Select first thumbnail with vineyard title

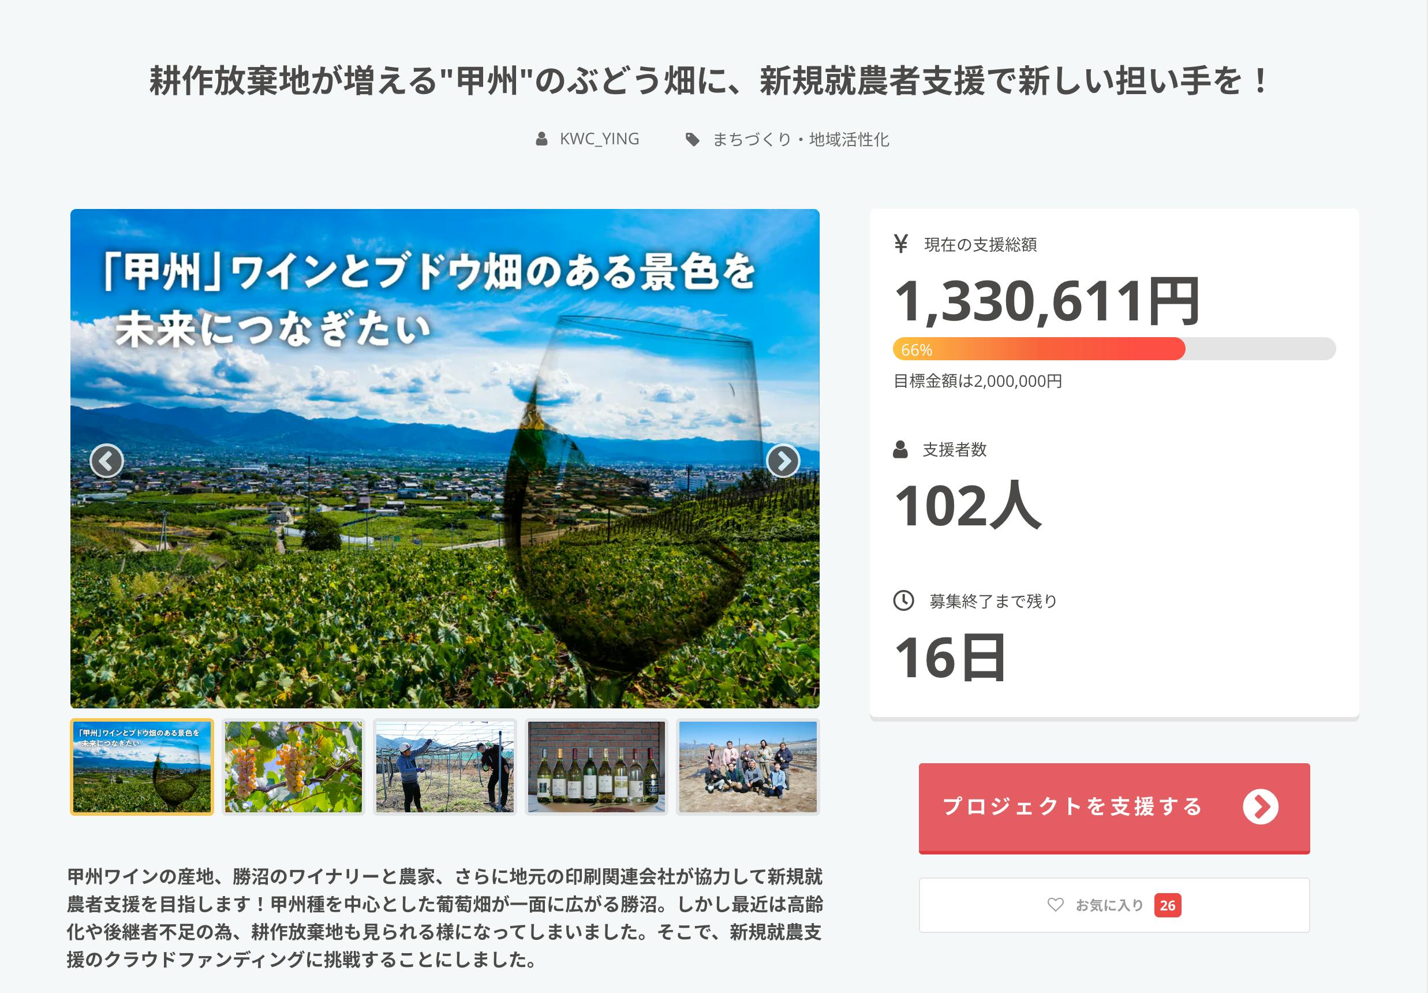(142, 767)
